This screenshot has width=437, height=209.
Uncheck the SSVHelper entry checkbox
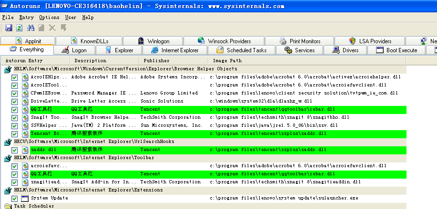tap(14, 125)
